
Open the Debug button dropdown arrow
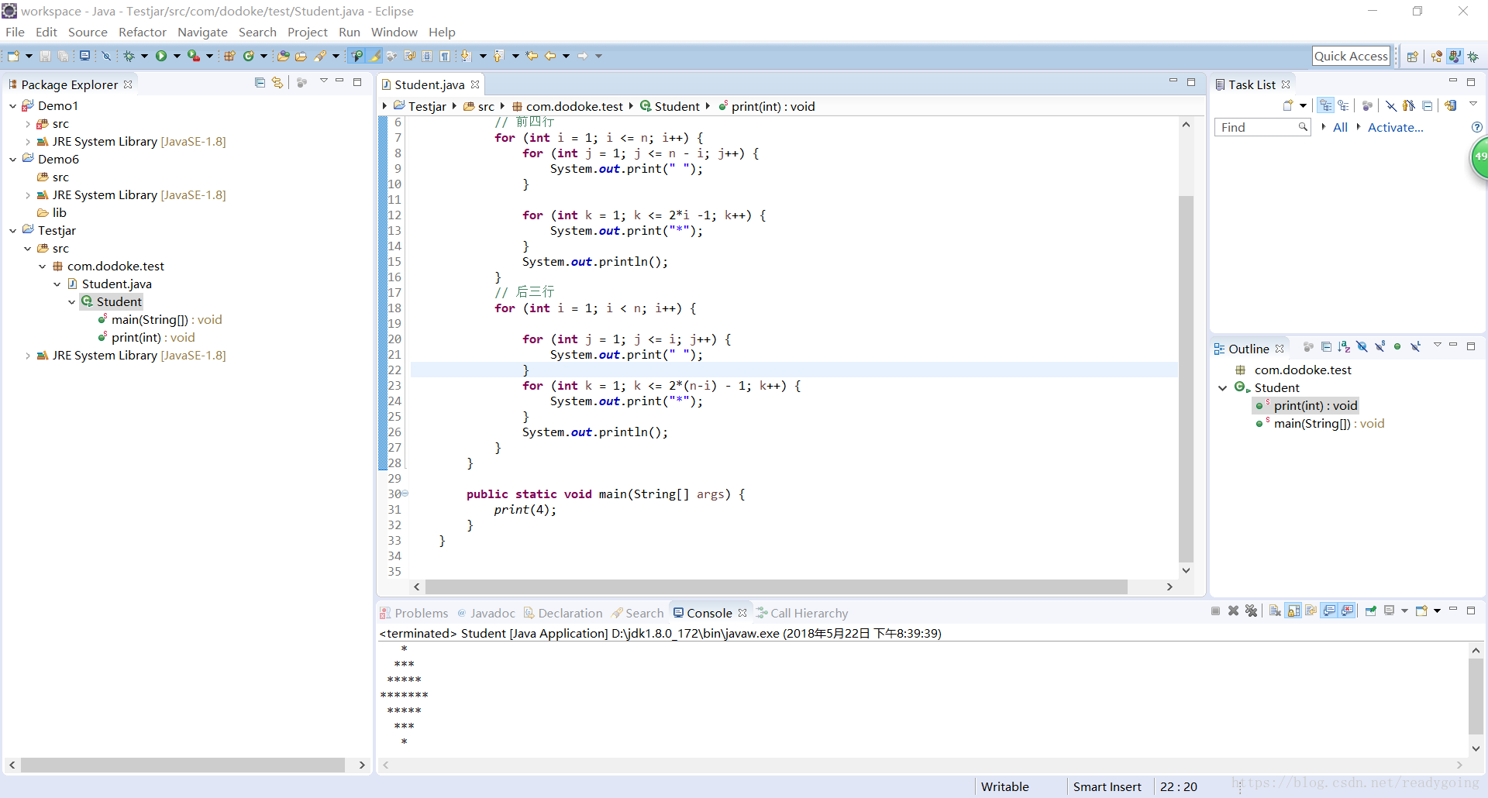144,56
